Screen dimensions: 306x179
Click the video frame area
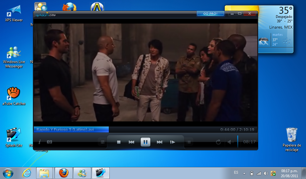click(146, 72)
